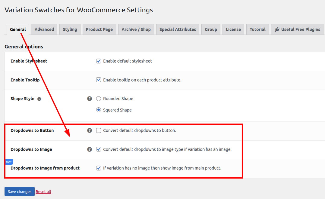Select the Rounded Shape radio option
Screen dimensions: 325x199
(99, 99)
